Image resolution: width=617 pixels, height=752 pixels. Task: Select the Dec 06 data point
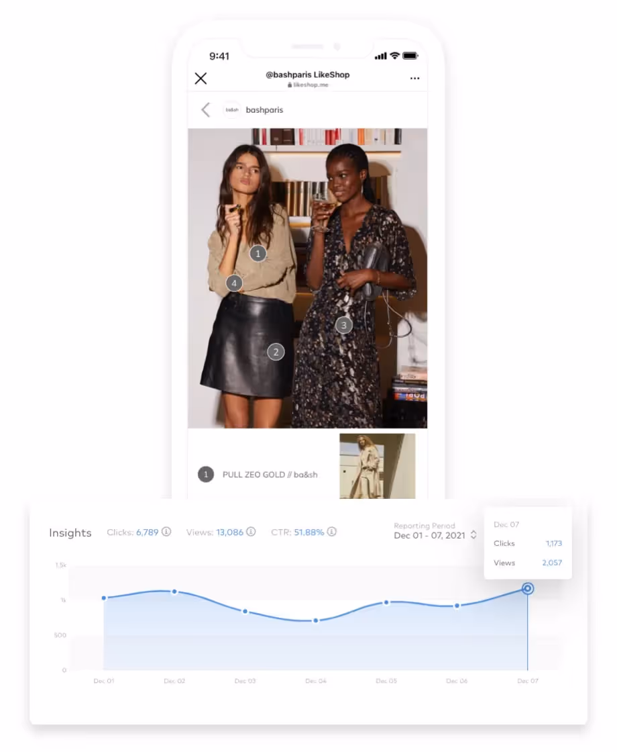[x=457, y=606]
